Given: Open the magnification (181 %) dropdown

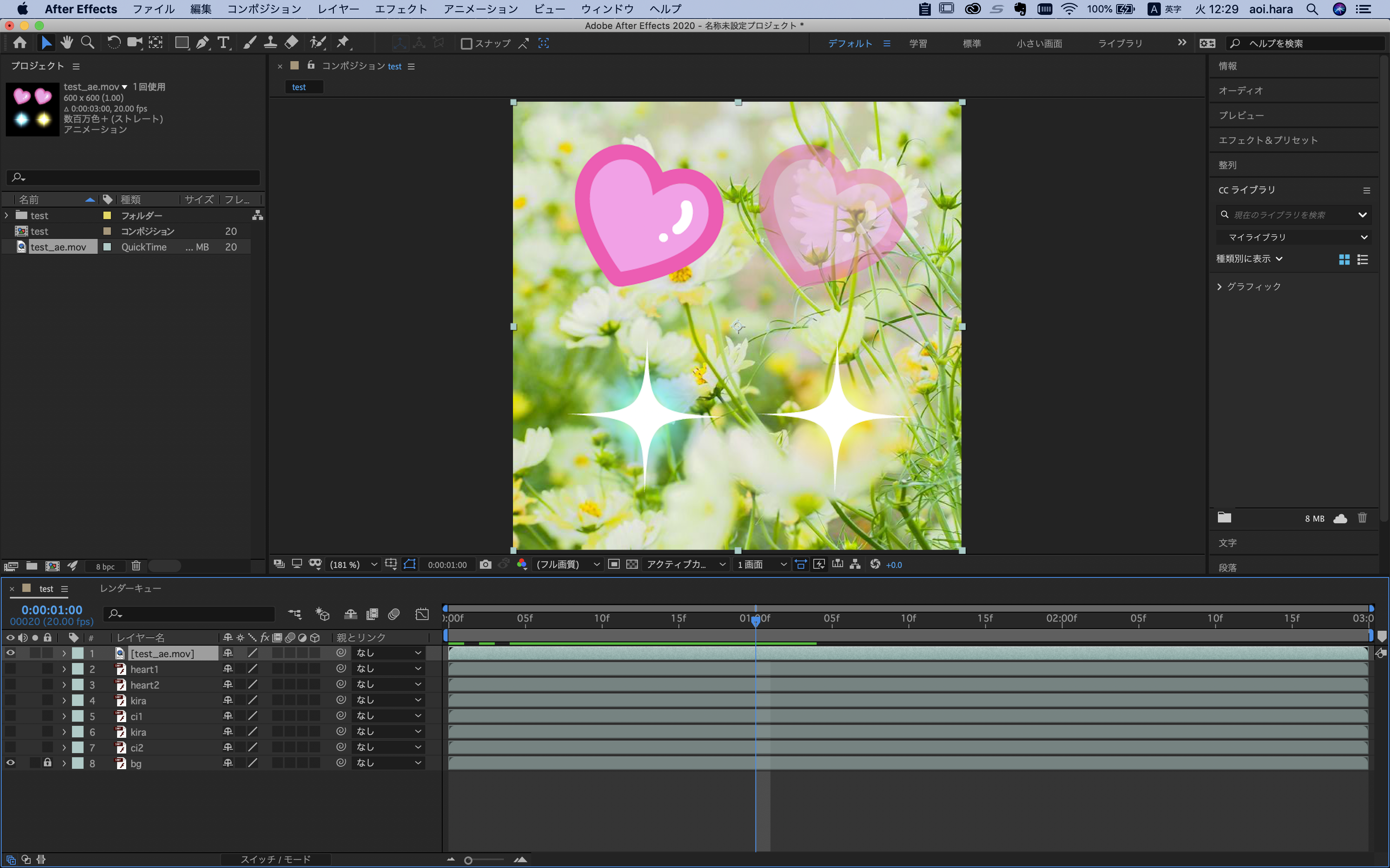Looking at the screenshot, I should click(x=352, y=565).
